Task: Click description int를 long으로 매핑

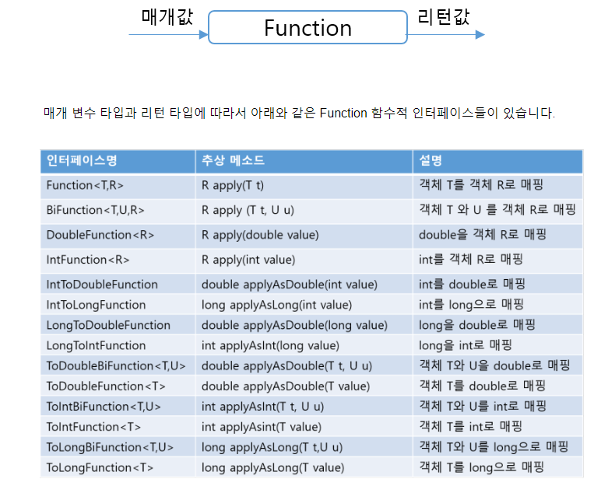Action: coord(497,304)
